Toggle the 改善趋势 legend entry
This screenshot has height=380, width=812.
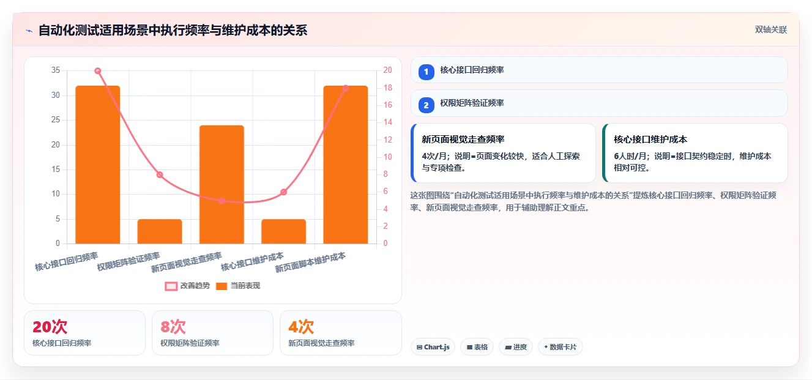click(187, 286)
